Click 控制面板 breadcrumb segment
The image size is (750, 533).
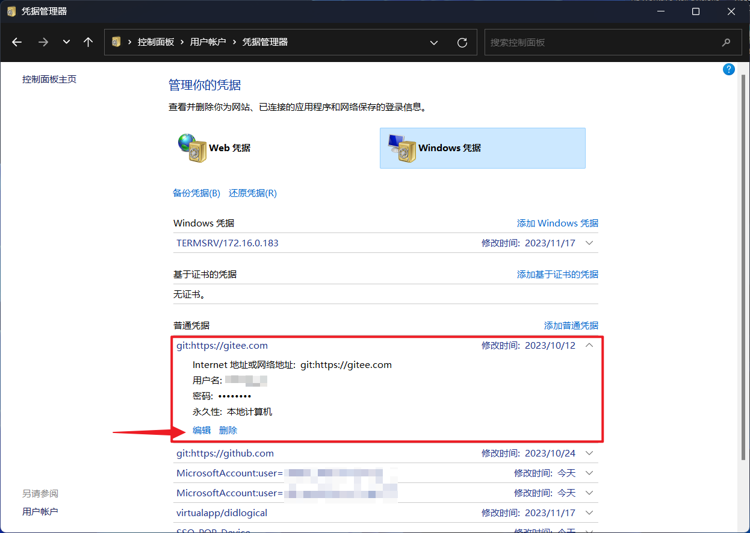(156, 42)
